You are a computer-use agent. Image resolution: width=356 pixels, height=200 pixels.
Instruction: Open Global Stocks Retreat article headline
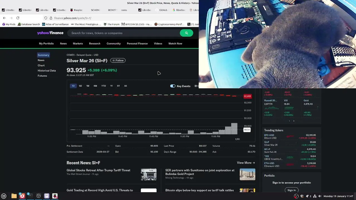pyautogui.click(x=98, y=170)
